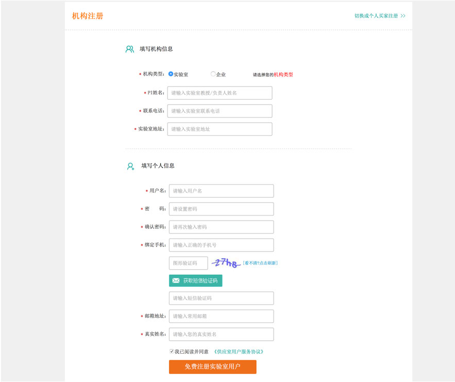Click the 请设置密码 password field

coord(221,209)
